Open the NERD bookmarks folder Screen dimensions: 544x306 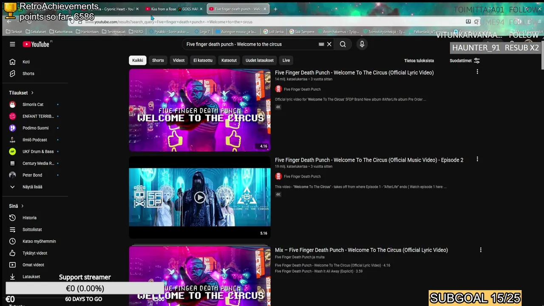tap(136, 31)
